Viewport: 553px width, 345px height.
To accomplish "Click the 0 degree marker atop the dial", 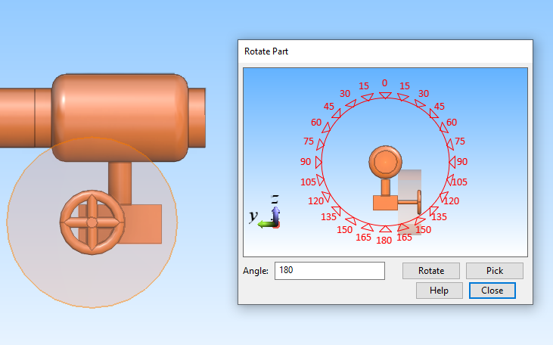I will (384, 95).
